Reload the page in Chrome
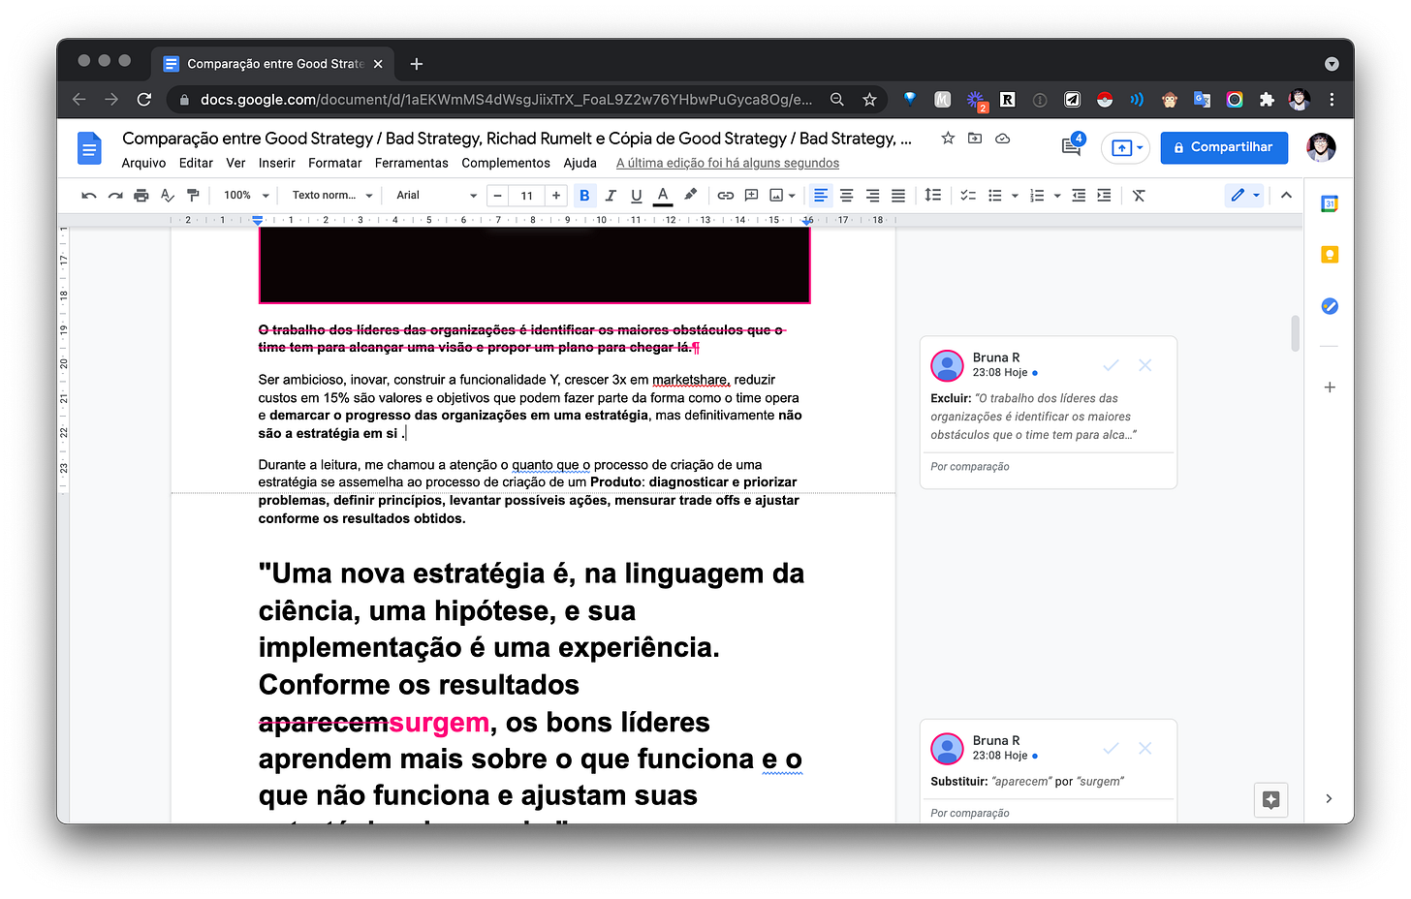Screen dimensions: 1411x899 tap(144, 99)
